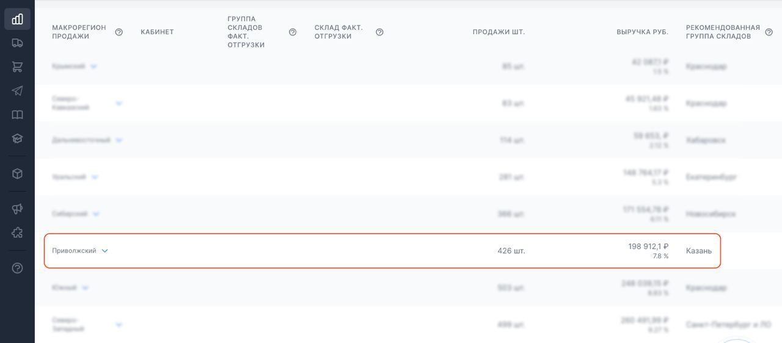Open help via sidebar question mark icon
Viewport: 782px width, 343px height.
point(17,268)
